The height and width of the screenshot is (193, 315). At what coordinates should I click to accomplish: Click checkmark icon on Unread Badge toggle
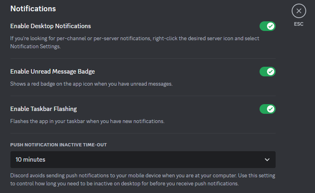[271, 72]
